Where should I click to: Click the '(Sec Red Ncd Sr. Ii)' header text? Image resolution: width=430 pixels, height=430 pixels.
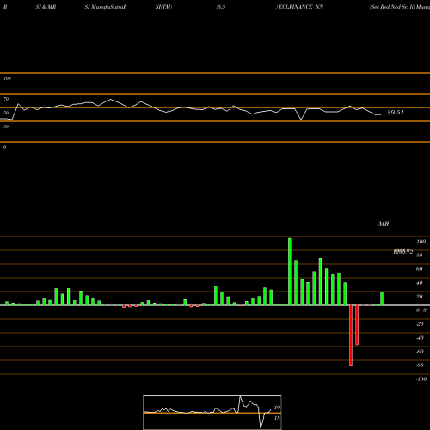[392, 7]
